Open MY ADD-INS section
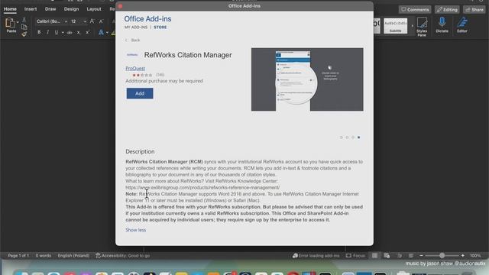The image size is (489, 275). (x=136, y=27)
